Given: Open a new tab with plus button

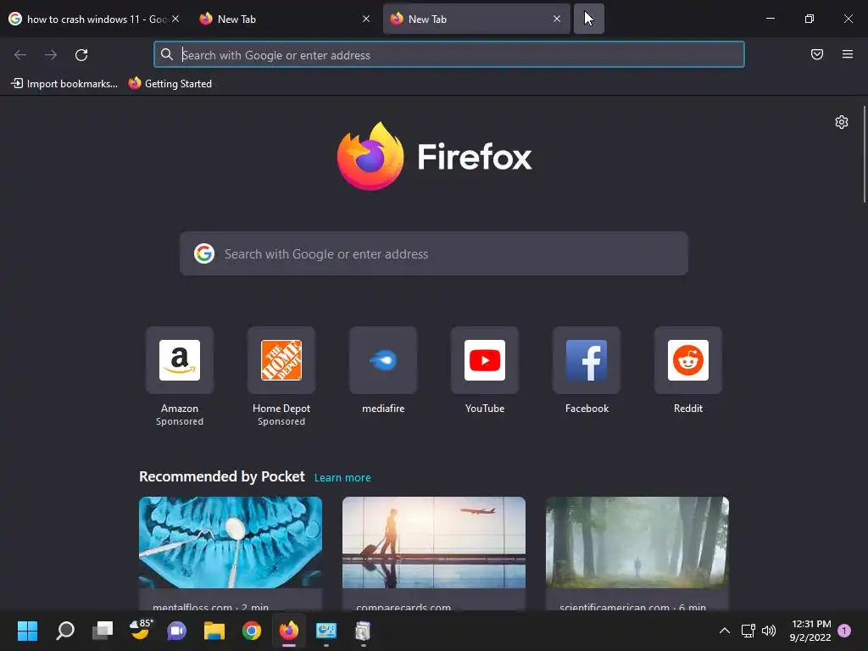Looking at the screenshot, I should (x=589, y=19).
